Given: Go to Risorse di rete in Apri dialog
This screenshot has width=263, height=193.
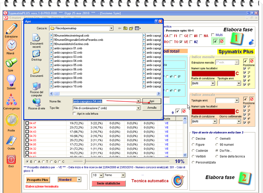Looking at the screenshot, I should point(36,104).
